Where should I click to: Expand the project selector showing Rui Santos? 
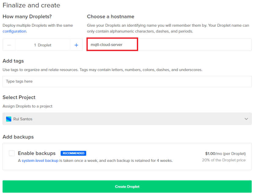(127, 119)
